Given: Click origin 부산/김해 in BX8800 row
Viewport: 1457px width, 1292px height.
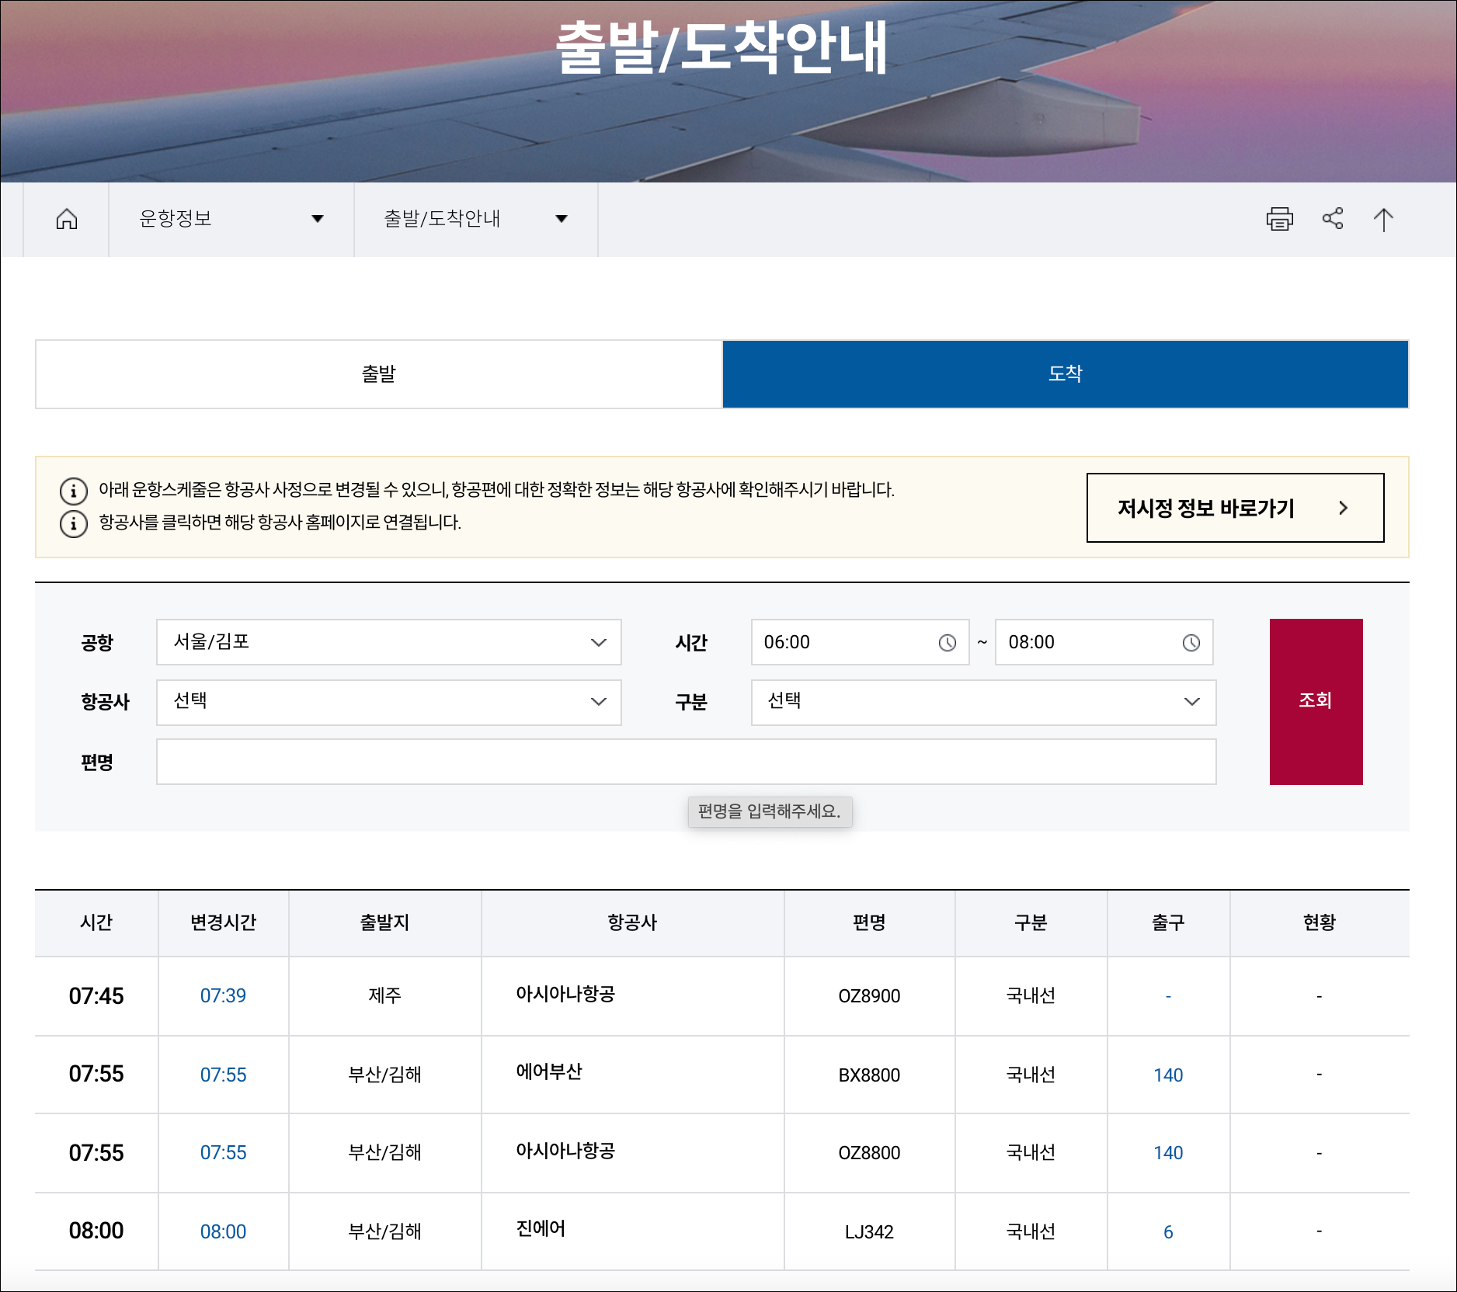Looking at the screenshot, I should (384, 1075).
